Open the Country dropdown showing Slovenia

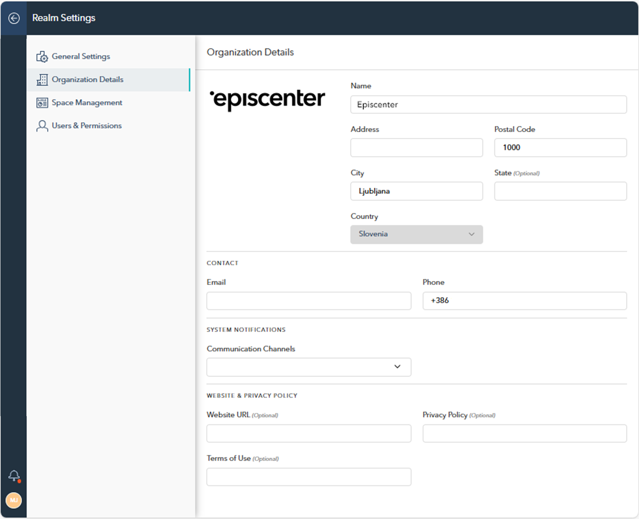[x=416, y=234]
